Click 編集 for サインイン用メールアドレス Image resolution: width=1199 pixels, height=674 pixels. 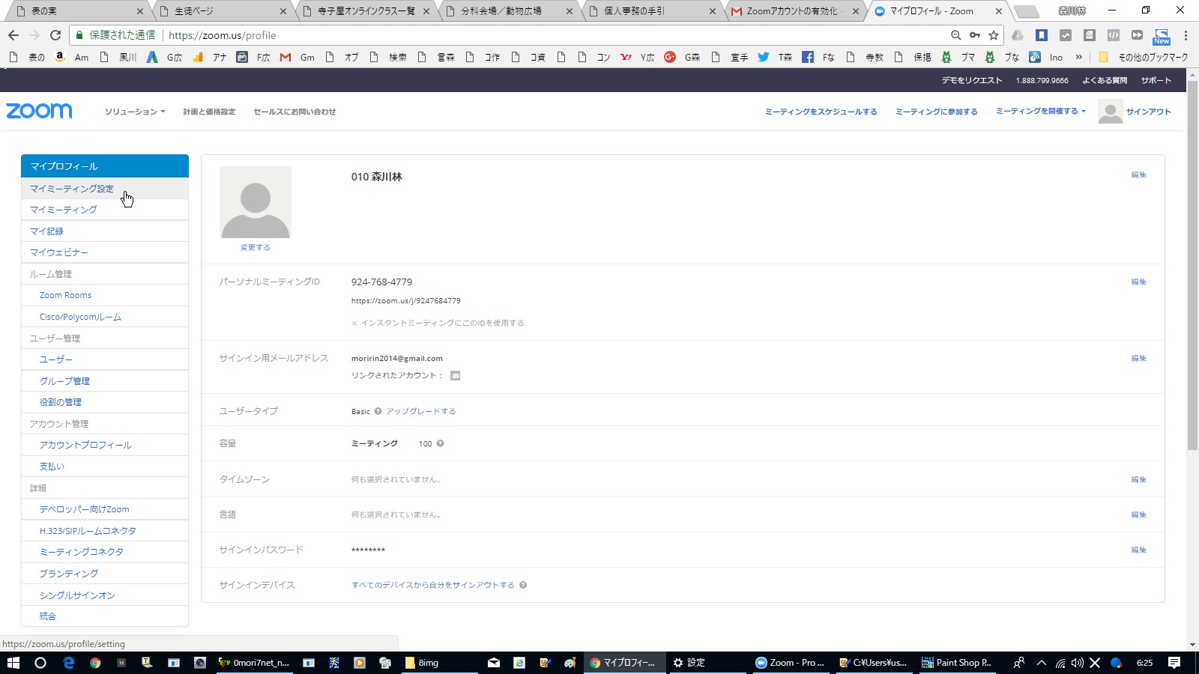[1138, 358]
